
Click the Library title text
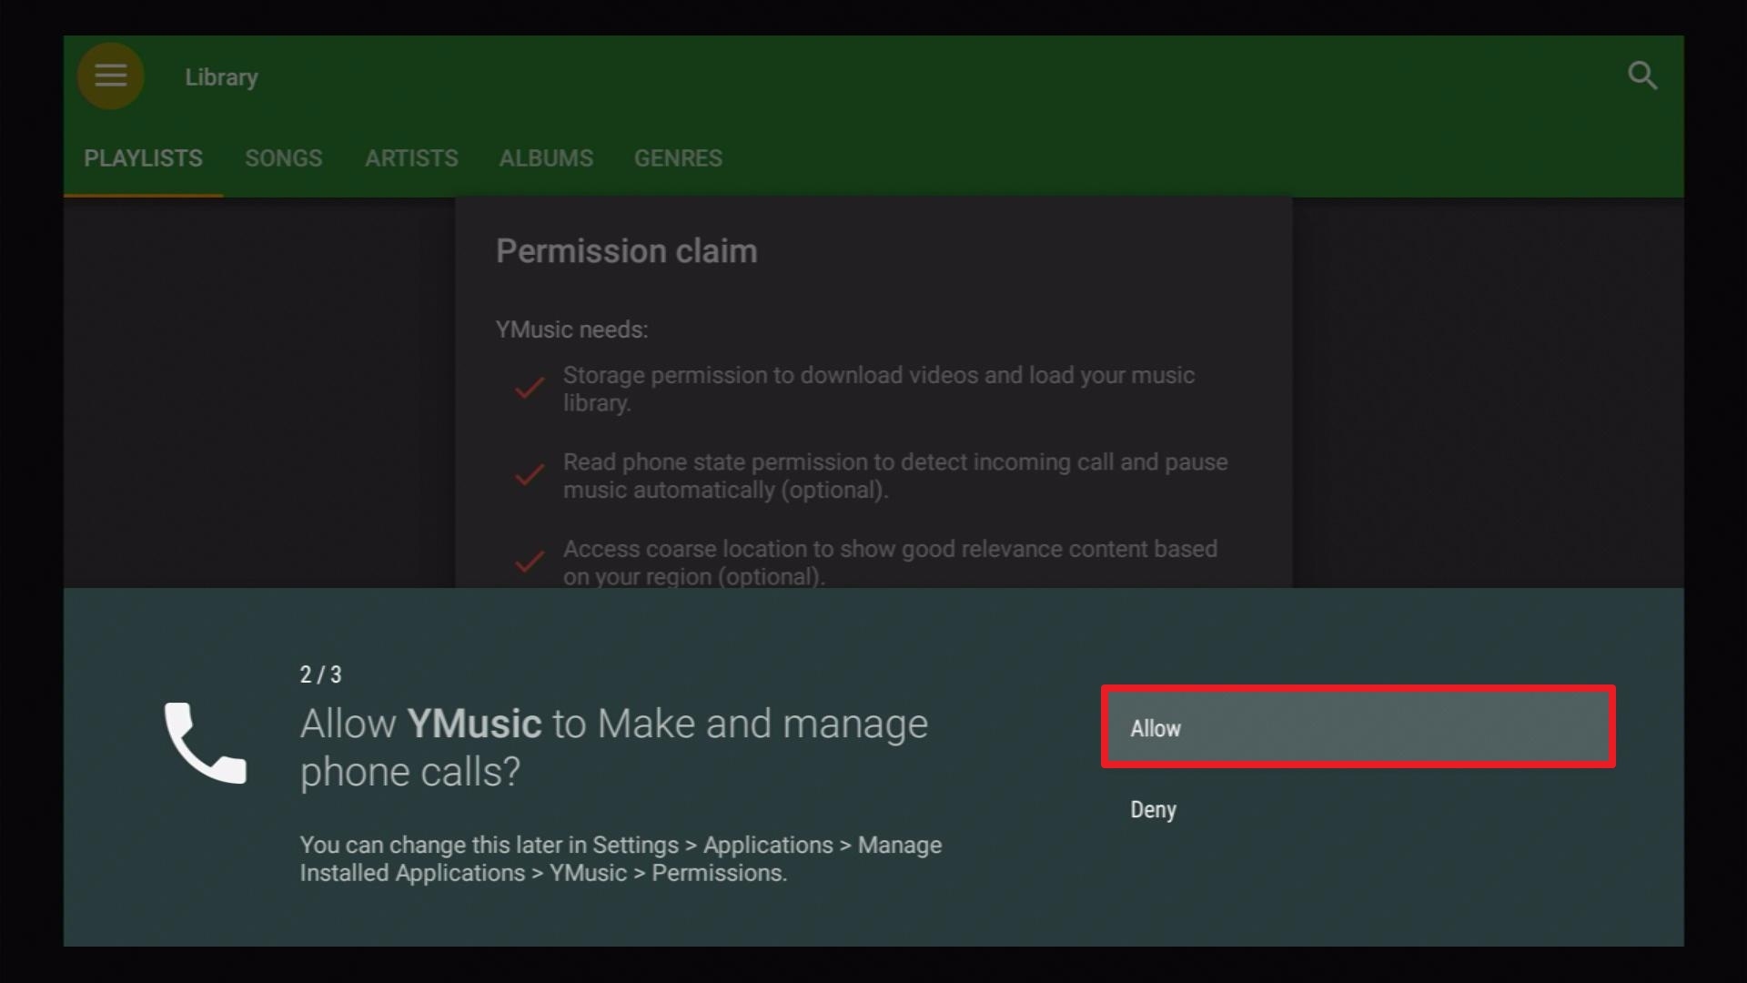221,77
